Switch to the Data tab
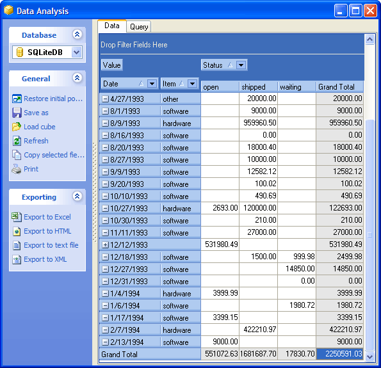 [112, 26]
